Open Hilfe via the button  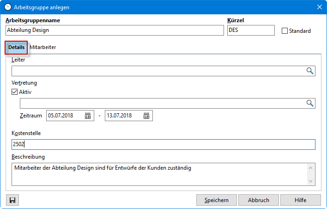click(x=300, y=200)
